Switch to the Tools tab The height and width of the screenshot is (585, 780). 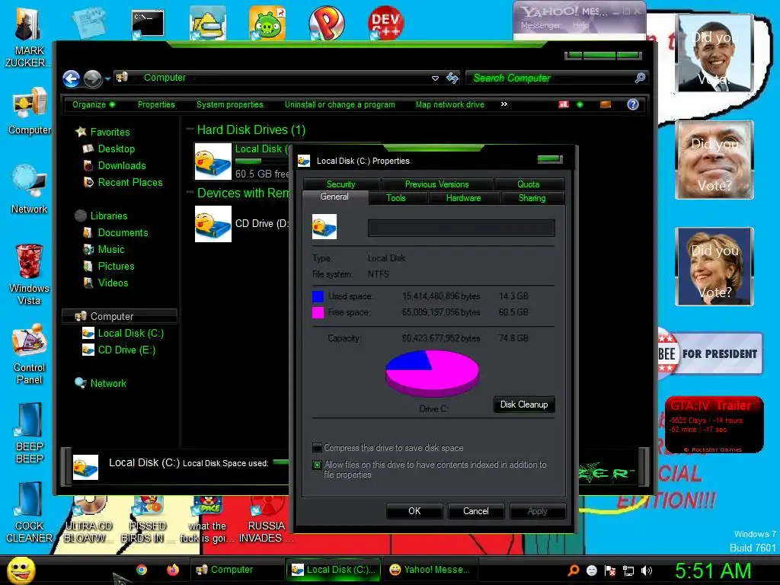coord(396,198)
